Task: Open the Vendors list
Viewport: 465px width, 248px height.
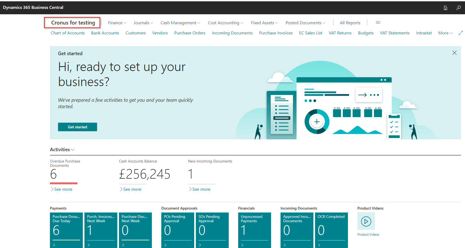Action: 160,33
